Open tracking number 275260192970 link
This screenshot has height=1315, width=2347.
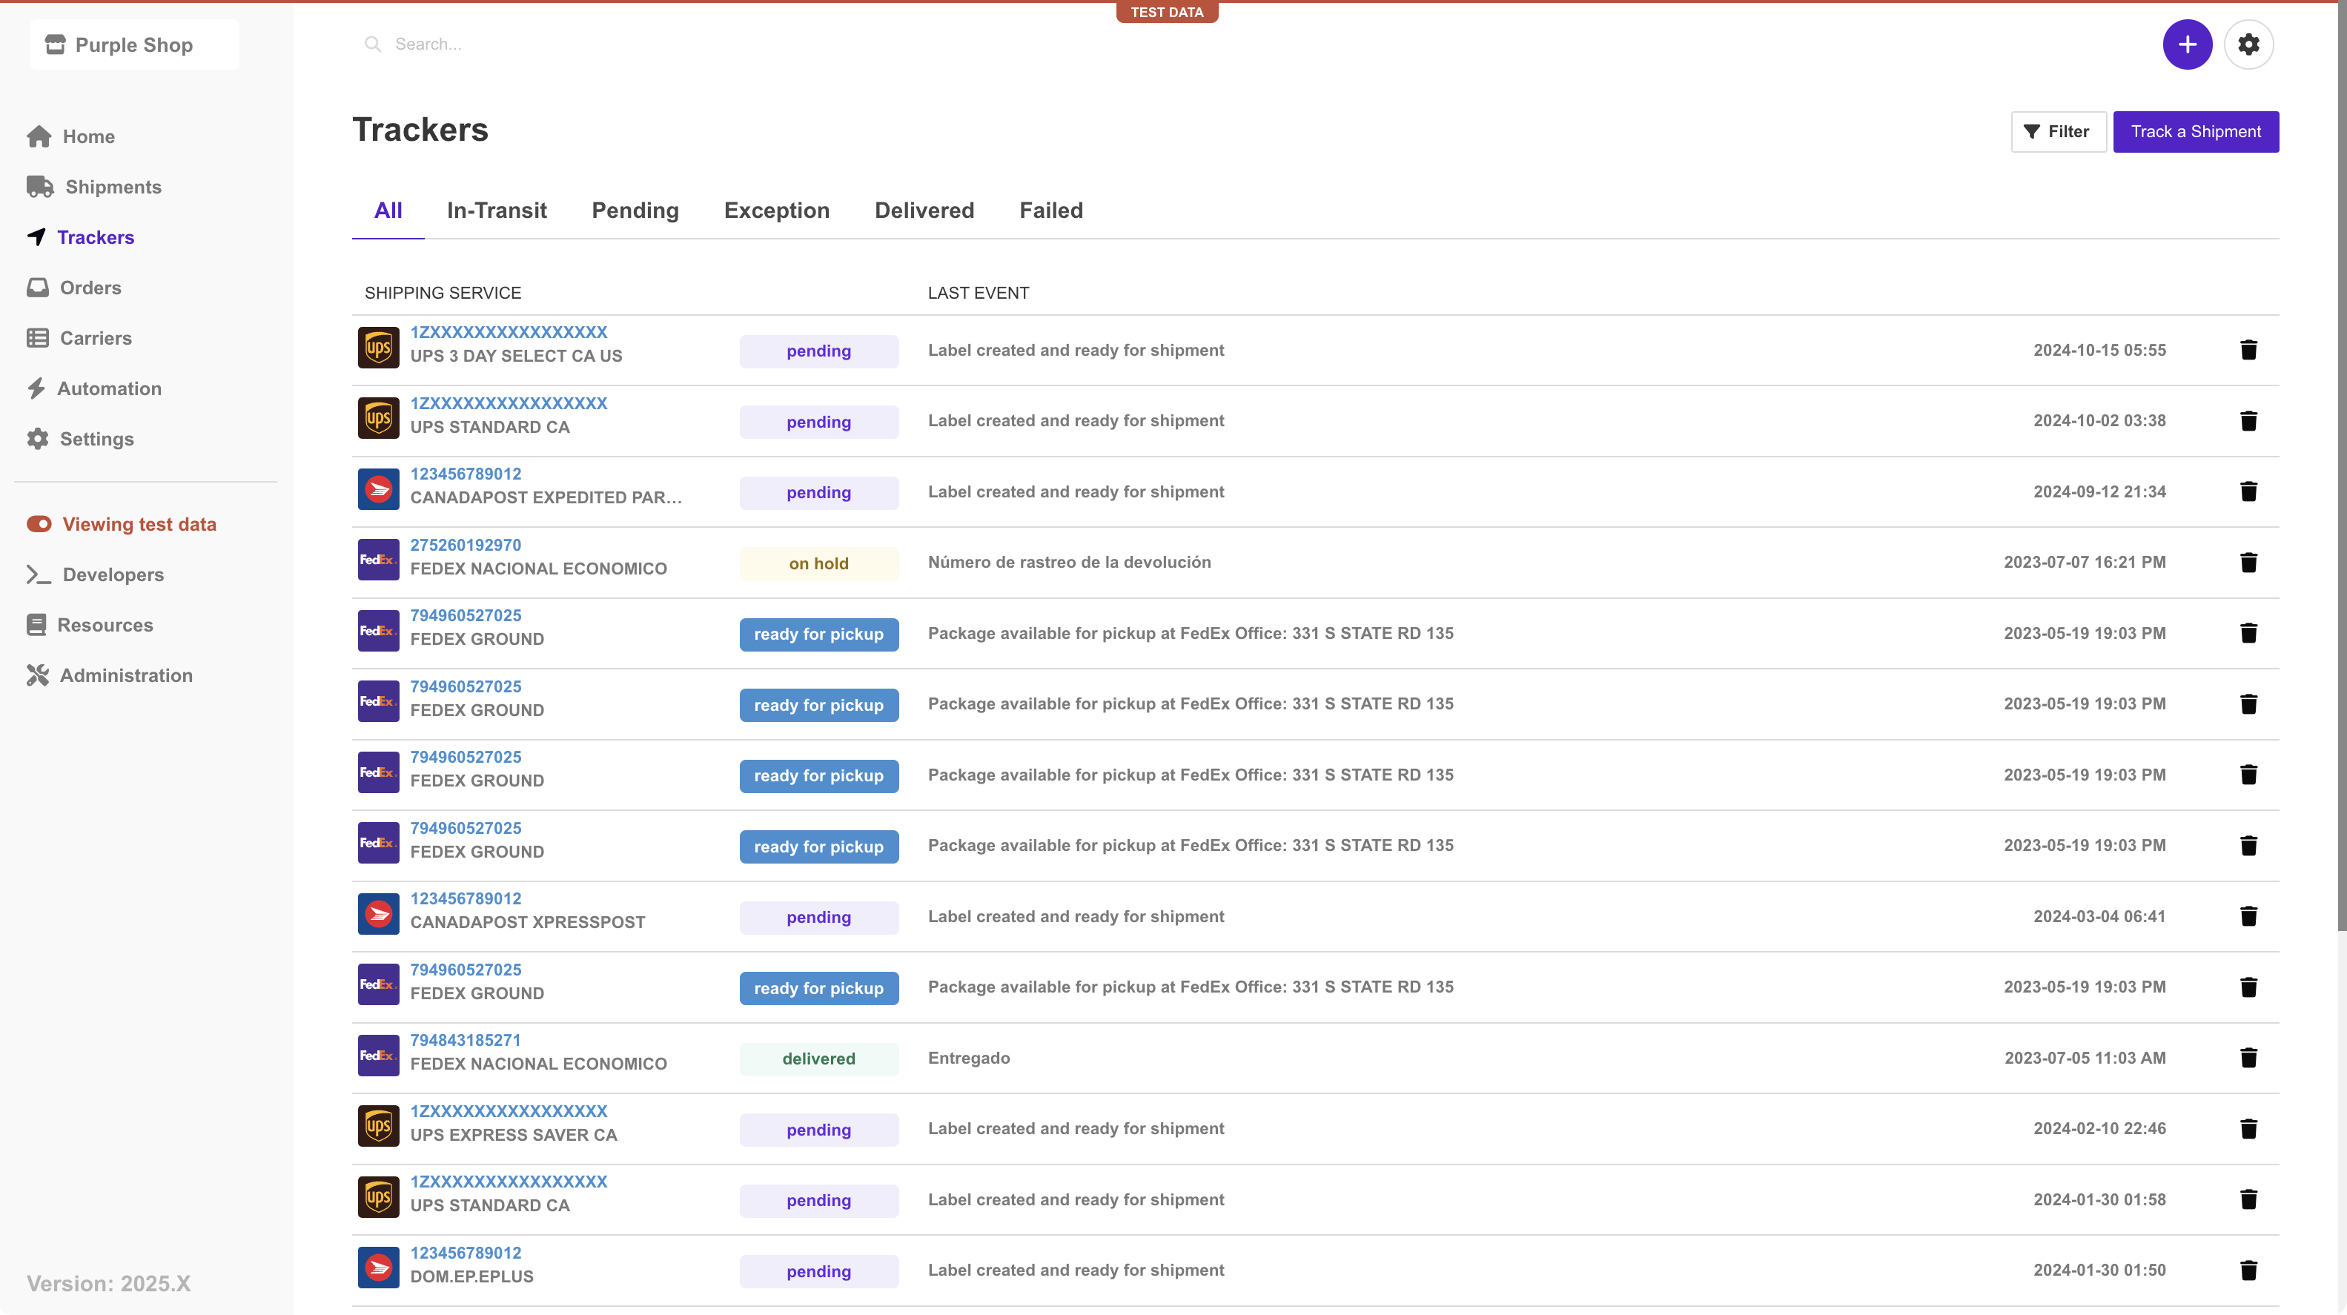[466, 545]
